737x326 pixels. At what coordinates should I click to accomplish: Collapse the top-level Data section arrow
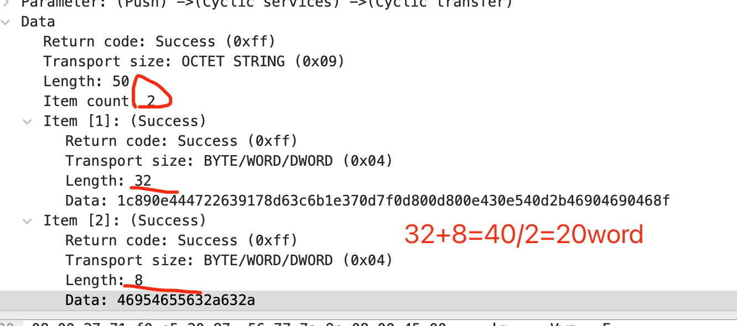pos(6,22)
